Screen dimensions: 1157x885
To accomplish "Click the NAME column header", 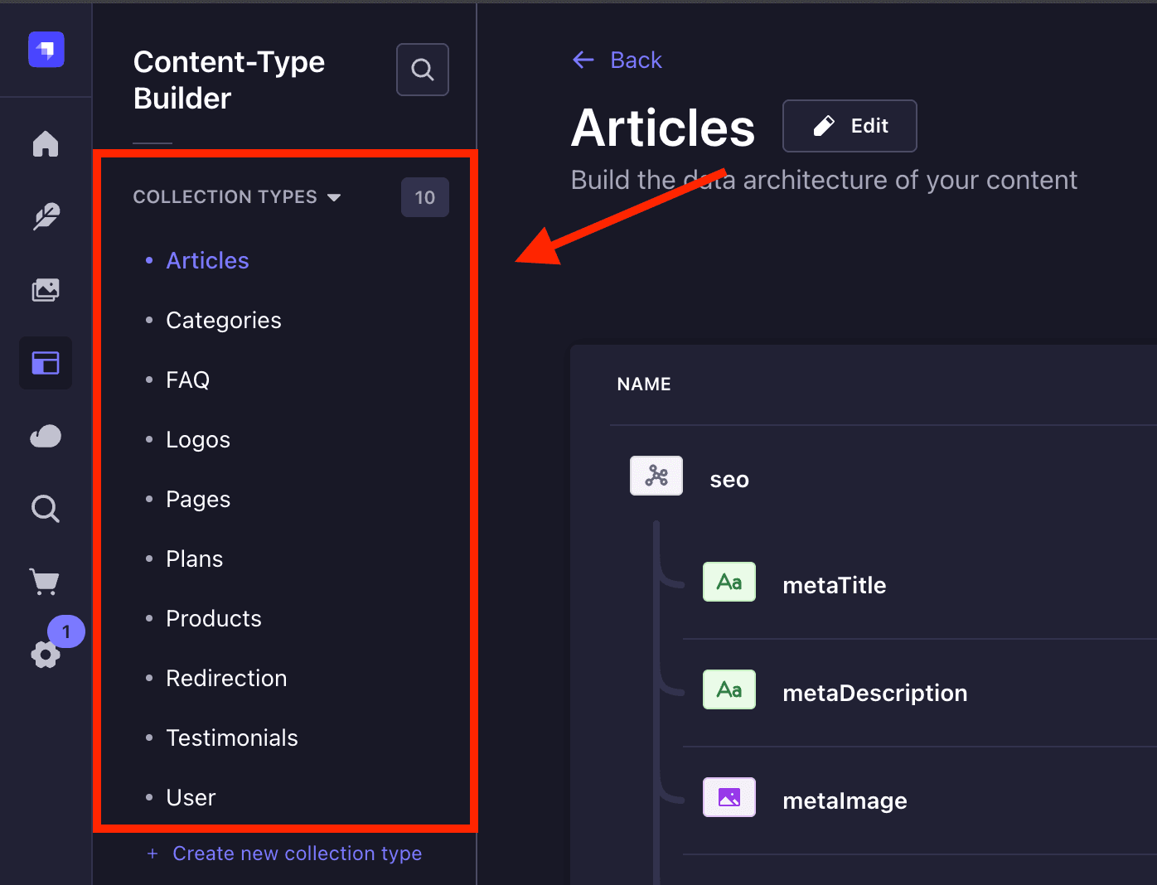I will 644,384.
